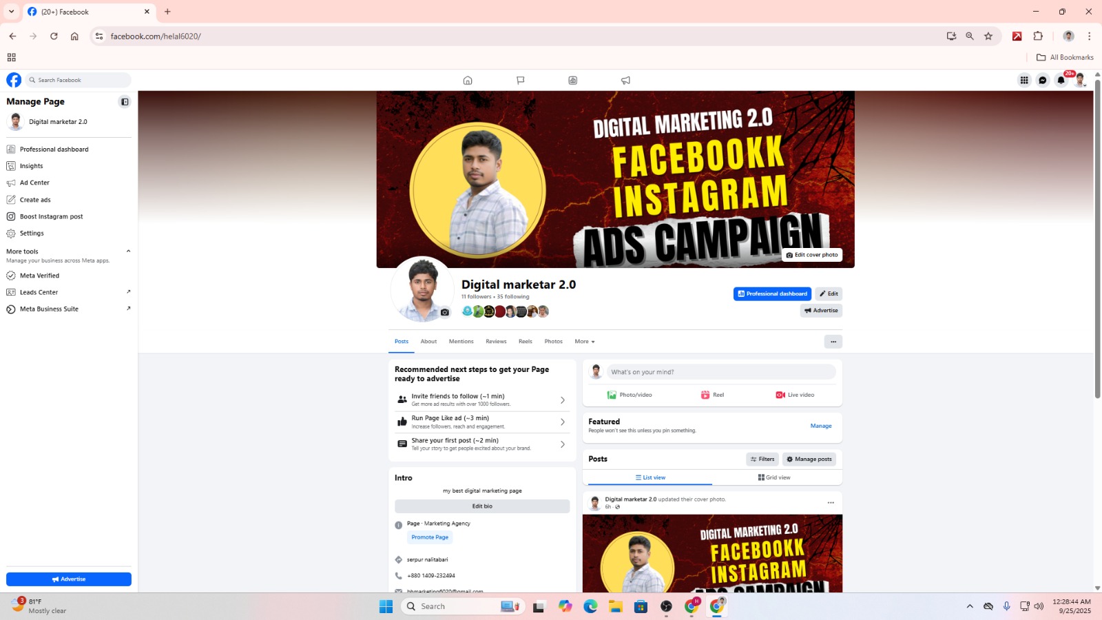Collapse the Manage Page sidebar panel icon
This screenshot has height=620, width=1102.
[x=125, y=102]
